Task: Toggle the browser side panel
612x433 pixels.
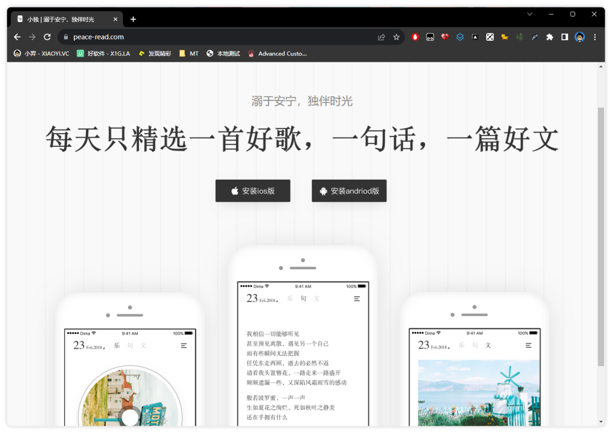Action: coord(565,37)
